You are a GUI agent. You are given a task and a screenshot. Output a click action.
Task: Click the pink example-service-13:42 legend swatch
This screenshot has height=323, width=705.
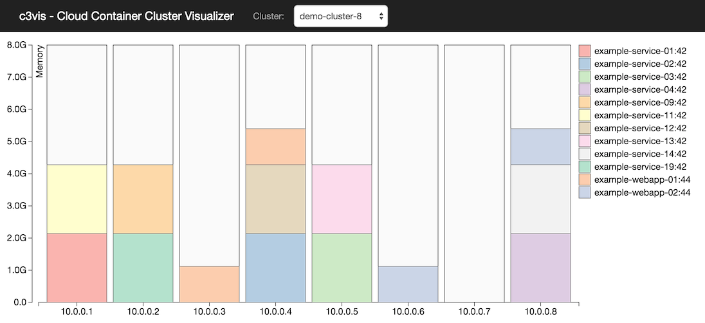pyautogui.click(x=585, y=141)
